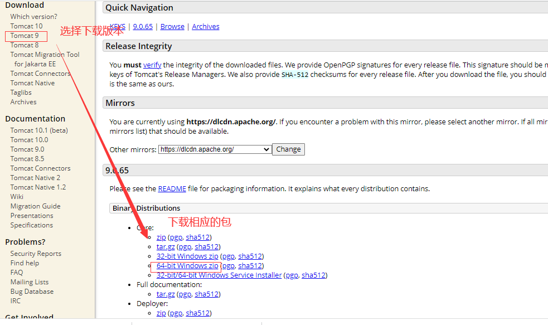Open the Browse link in Quick Navigation

172,27
